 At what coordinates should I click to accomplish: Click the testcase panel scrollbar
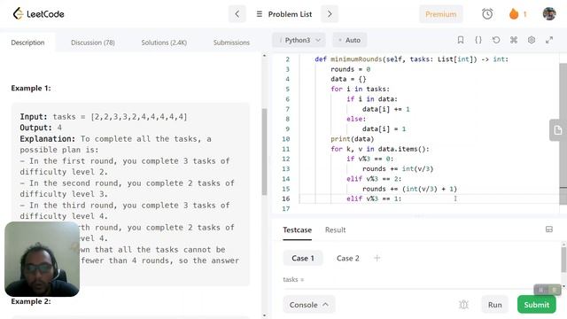pos(563,260)
